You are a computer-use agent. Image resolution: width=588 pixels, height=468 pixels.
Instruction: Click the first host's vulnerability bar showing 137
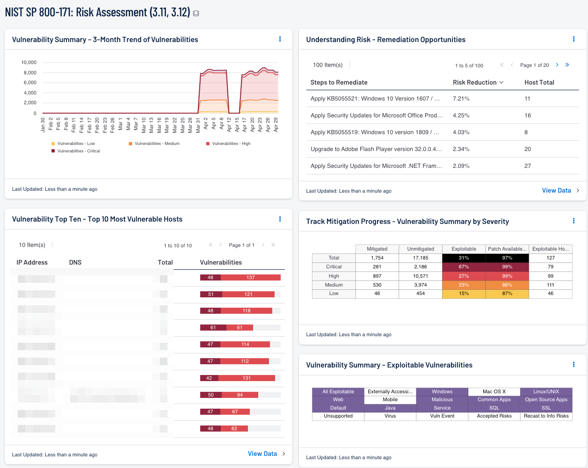pos(250,277)
